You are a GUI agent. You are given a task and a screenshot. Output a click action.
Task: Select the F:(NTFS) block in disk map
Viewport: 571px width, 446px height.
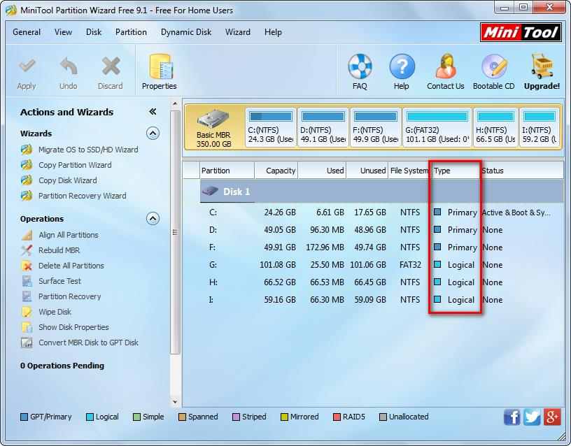click(376, 127)
